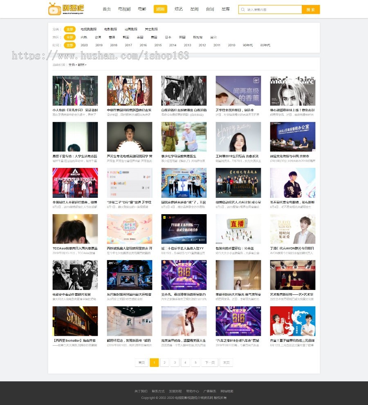This screenshot has height=405, width=368.
Task: Go to the 综艺 menu item
Action: 179,9
